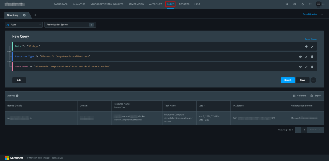Open the user avatar in header
The height and width of the screenshot is (161, 329).
(x=319, y=4)
